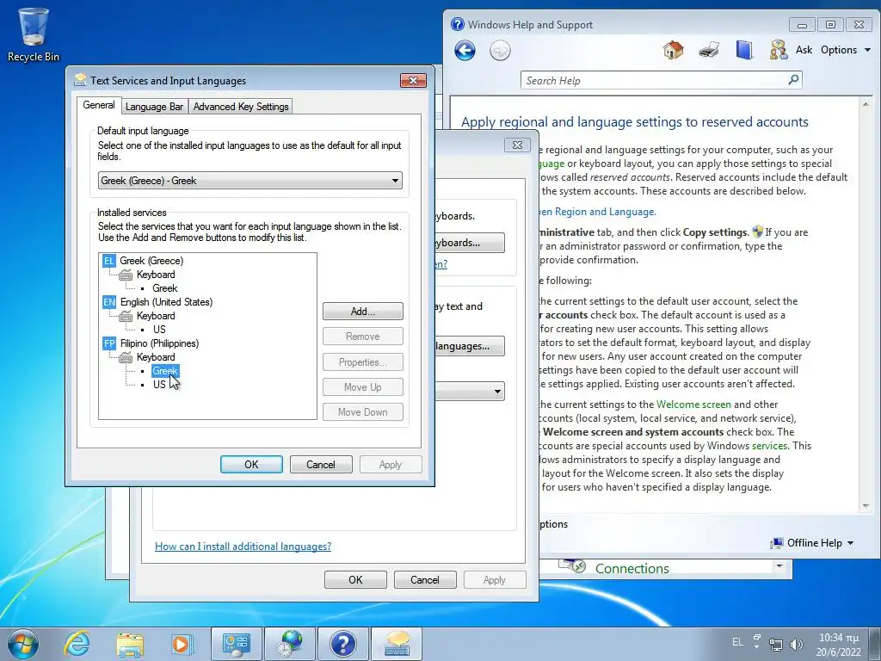881x661 pixels.
Task: Switch to the Language Bar tab
Action: [x=154, y=106]
